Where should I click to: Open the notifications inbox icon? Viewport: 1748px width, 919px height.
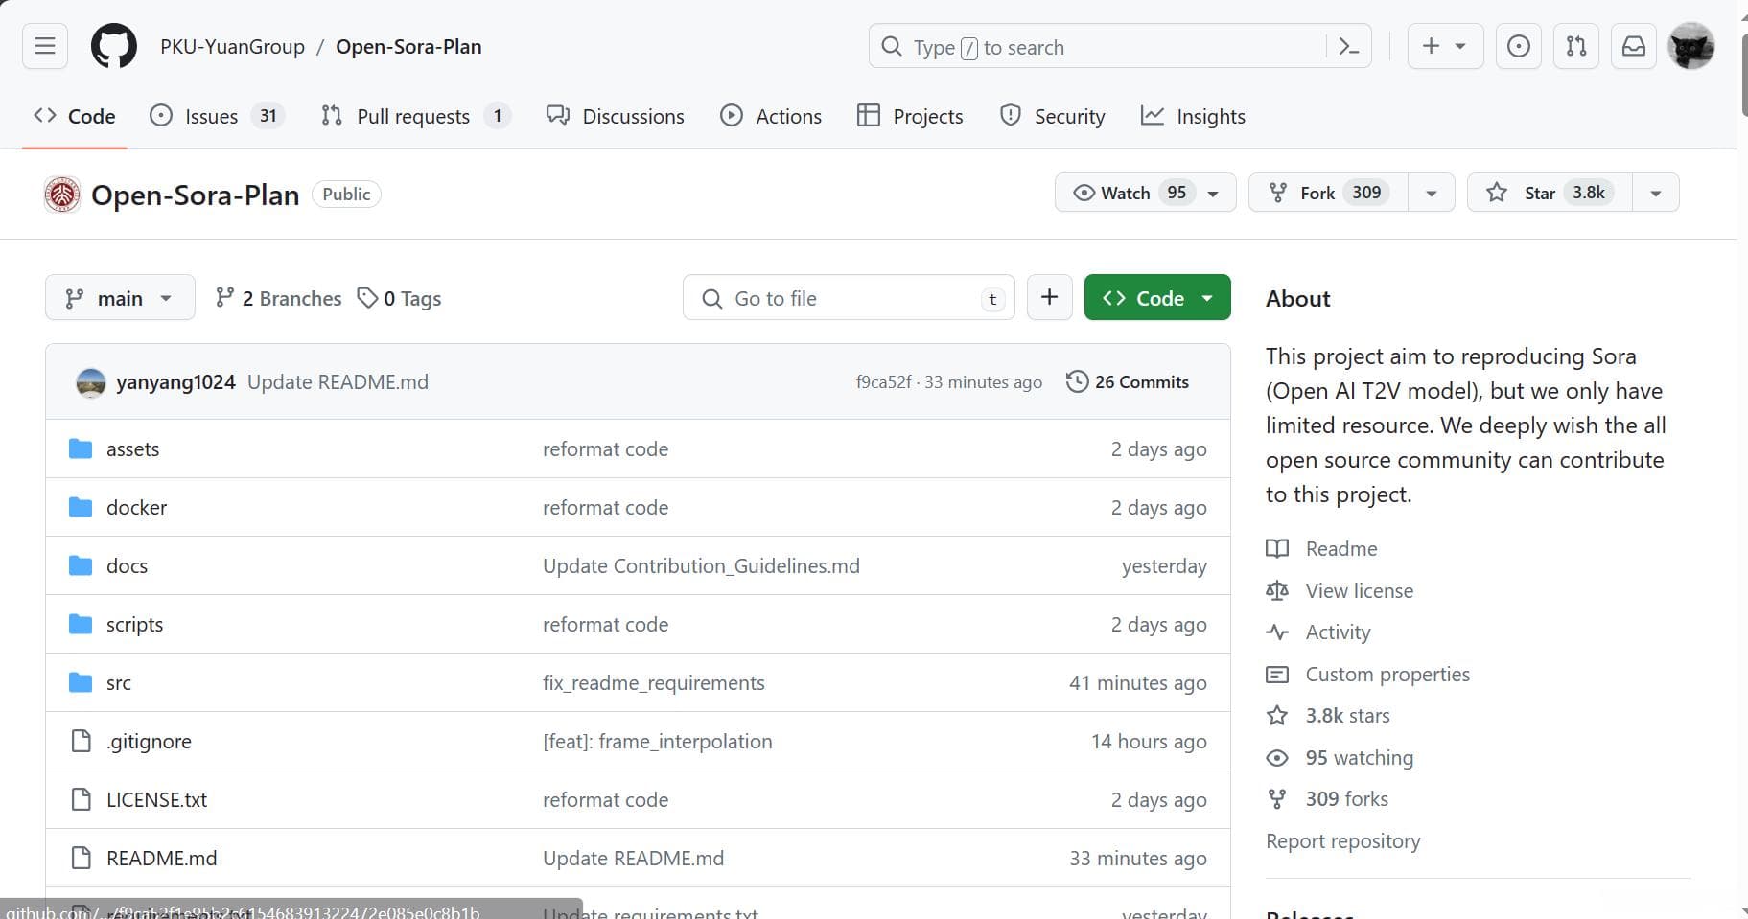pyautogui.click(x=1634, y=46)
